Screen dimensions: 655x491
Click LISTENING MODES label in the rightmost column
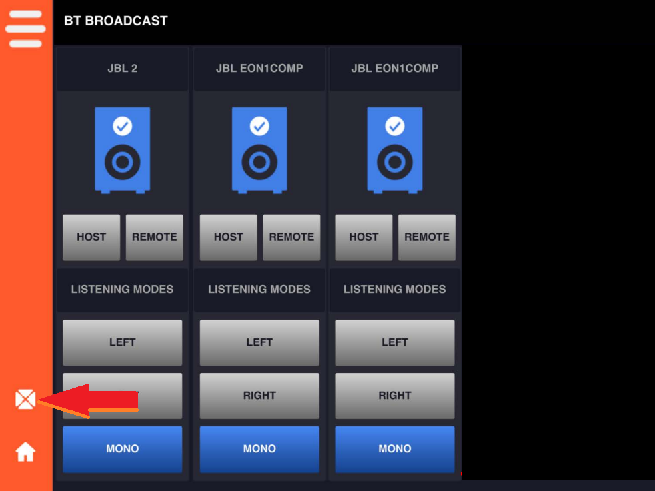[395, 289]
